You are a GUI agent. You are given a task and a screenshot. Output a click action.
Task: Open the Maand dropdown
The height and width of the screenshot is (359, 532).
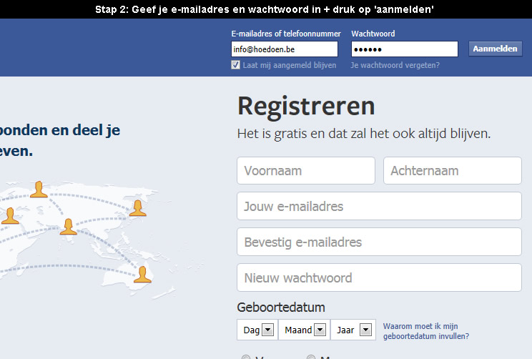(x=305, y=330)
